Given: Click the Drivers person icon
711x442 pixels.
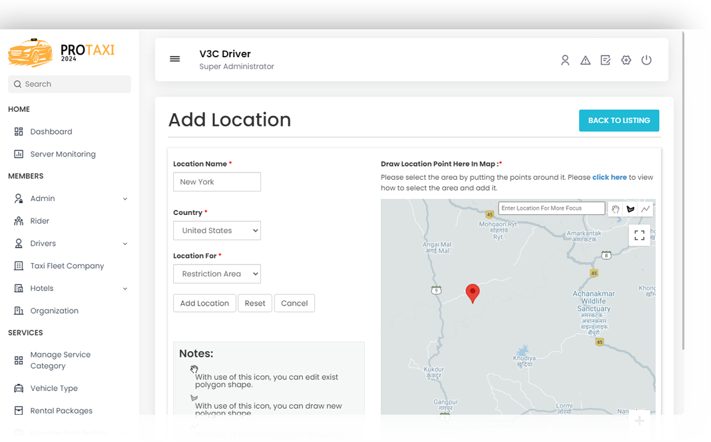Looking at the screenshot, I should pyautogui.click(x=19, y=244).
